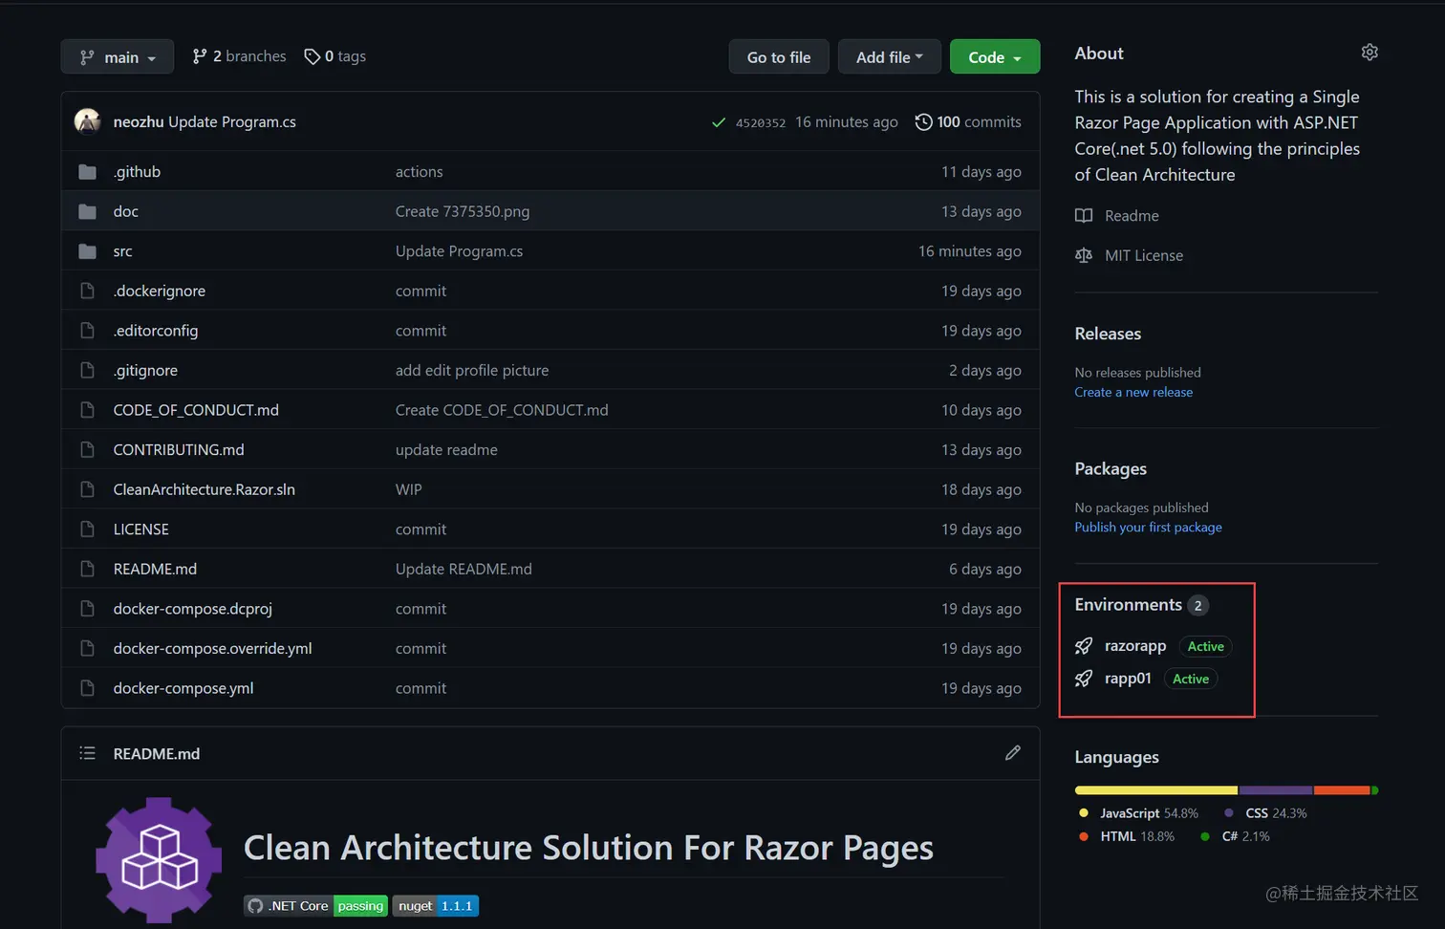This screenshot has width=1445, height=929.
Task: Click the red HTML language bar segment
Action: click(x=1342, y=790)
